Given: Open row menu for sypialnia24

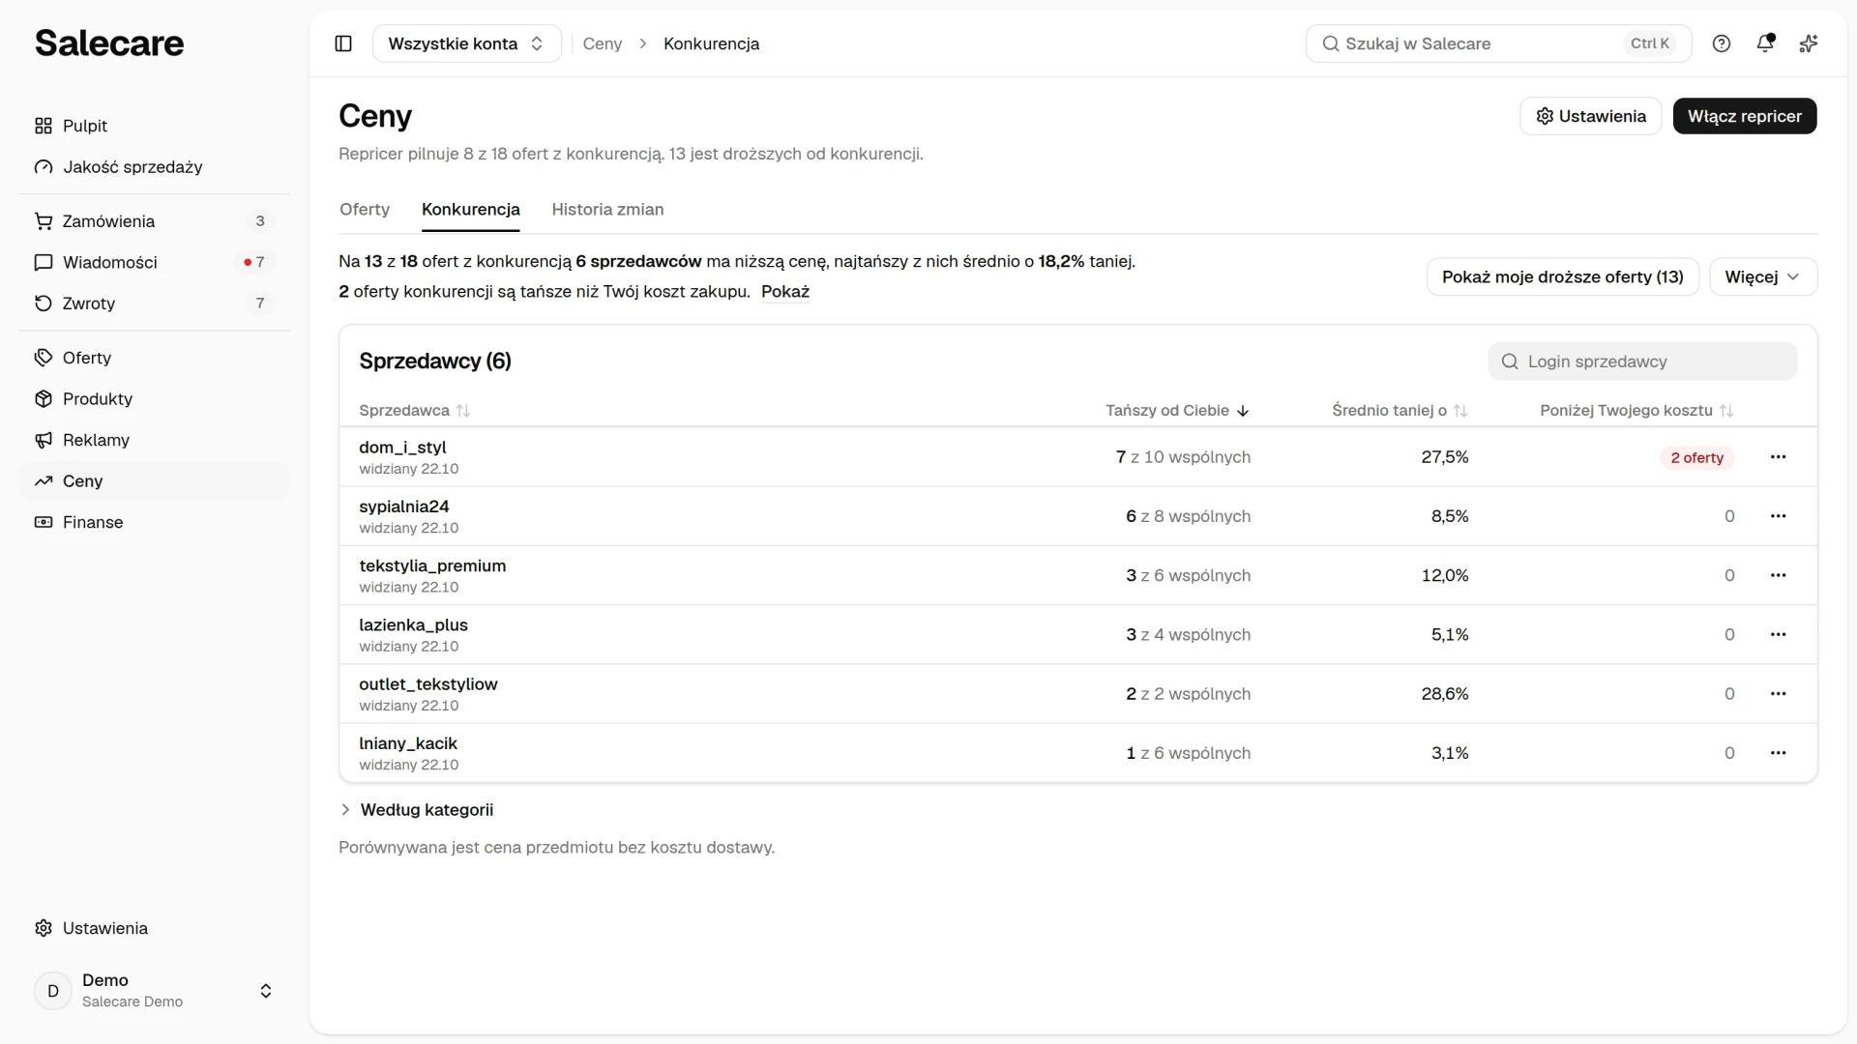Looking at the screenshot, I should [1778, 516].
